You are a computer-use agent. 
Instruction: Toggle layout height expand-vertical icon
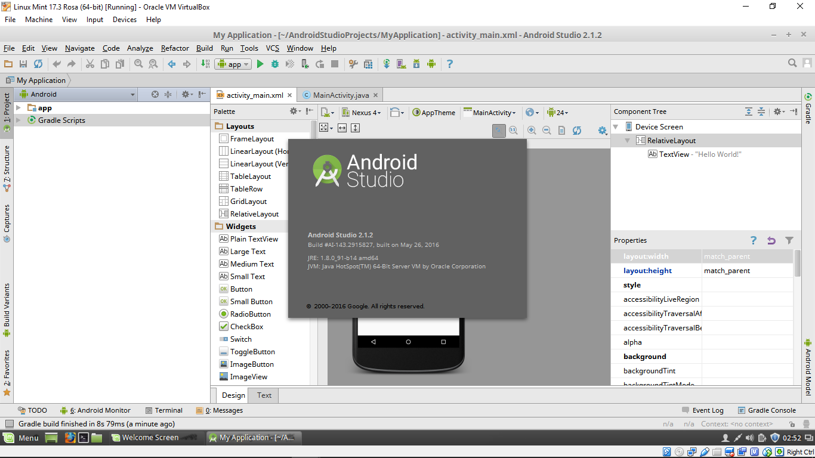click(355, 128)
